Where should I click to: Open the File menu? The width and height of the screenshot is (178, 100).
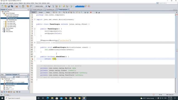pos(1,3)
